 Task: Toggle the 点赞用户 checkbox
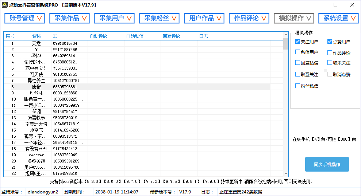tap(330, 42)
